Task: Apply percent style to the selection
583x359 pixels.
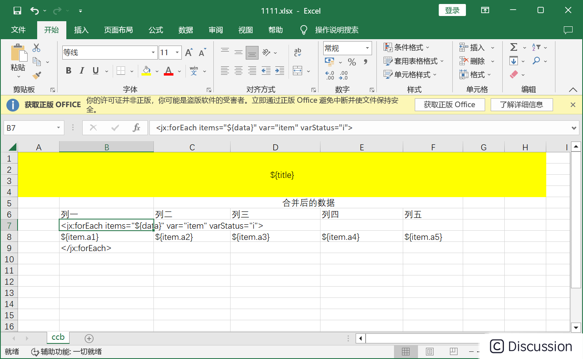Action: point(352,62)
